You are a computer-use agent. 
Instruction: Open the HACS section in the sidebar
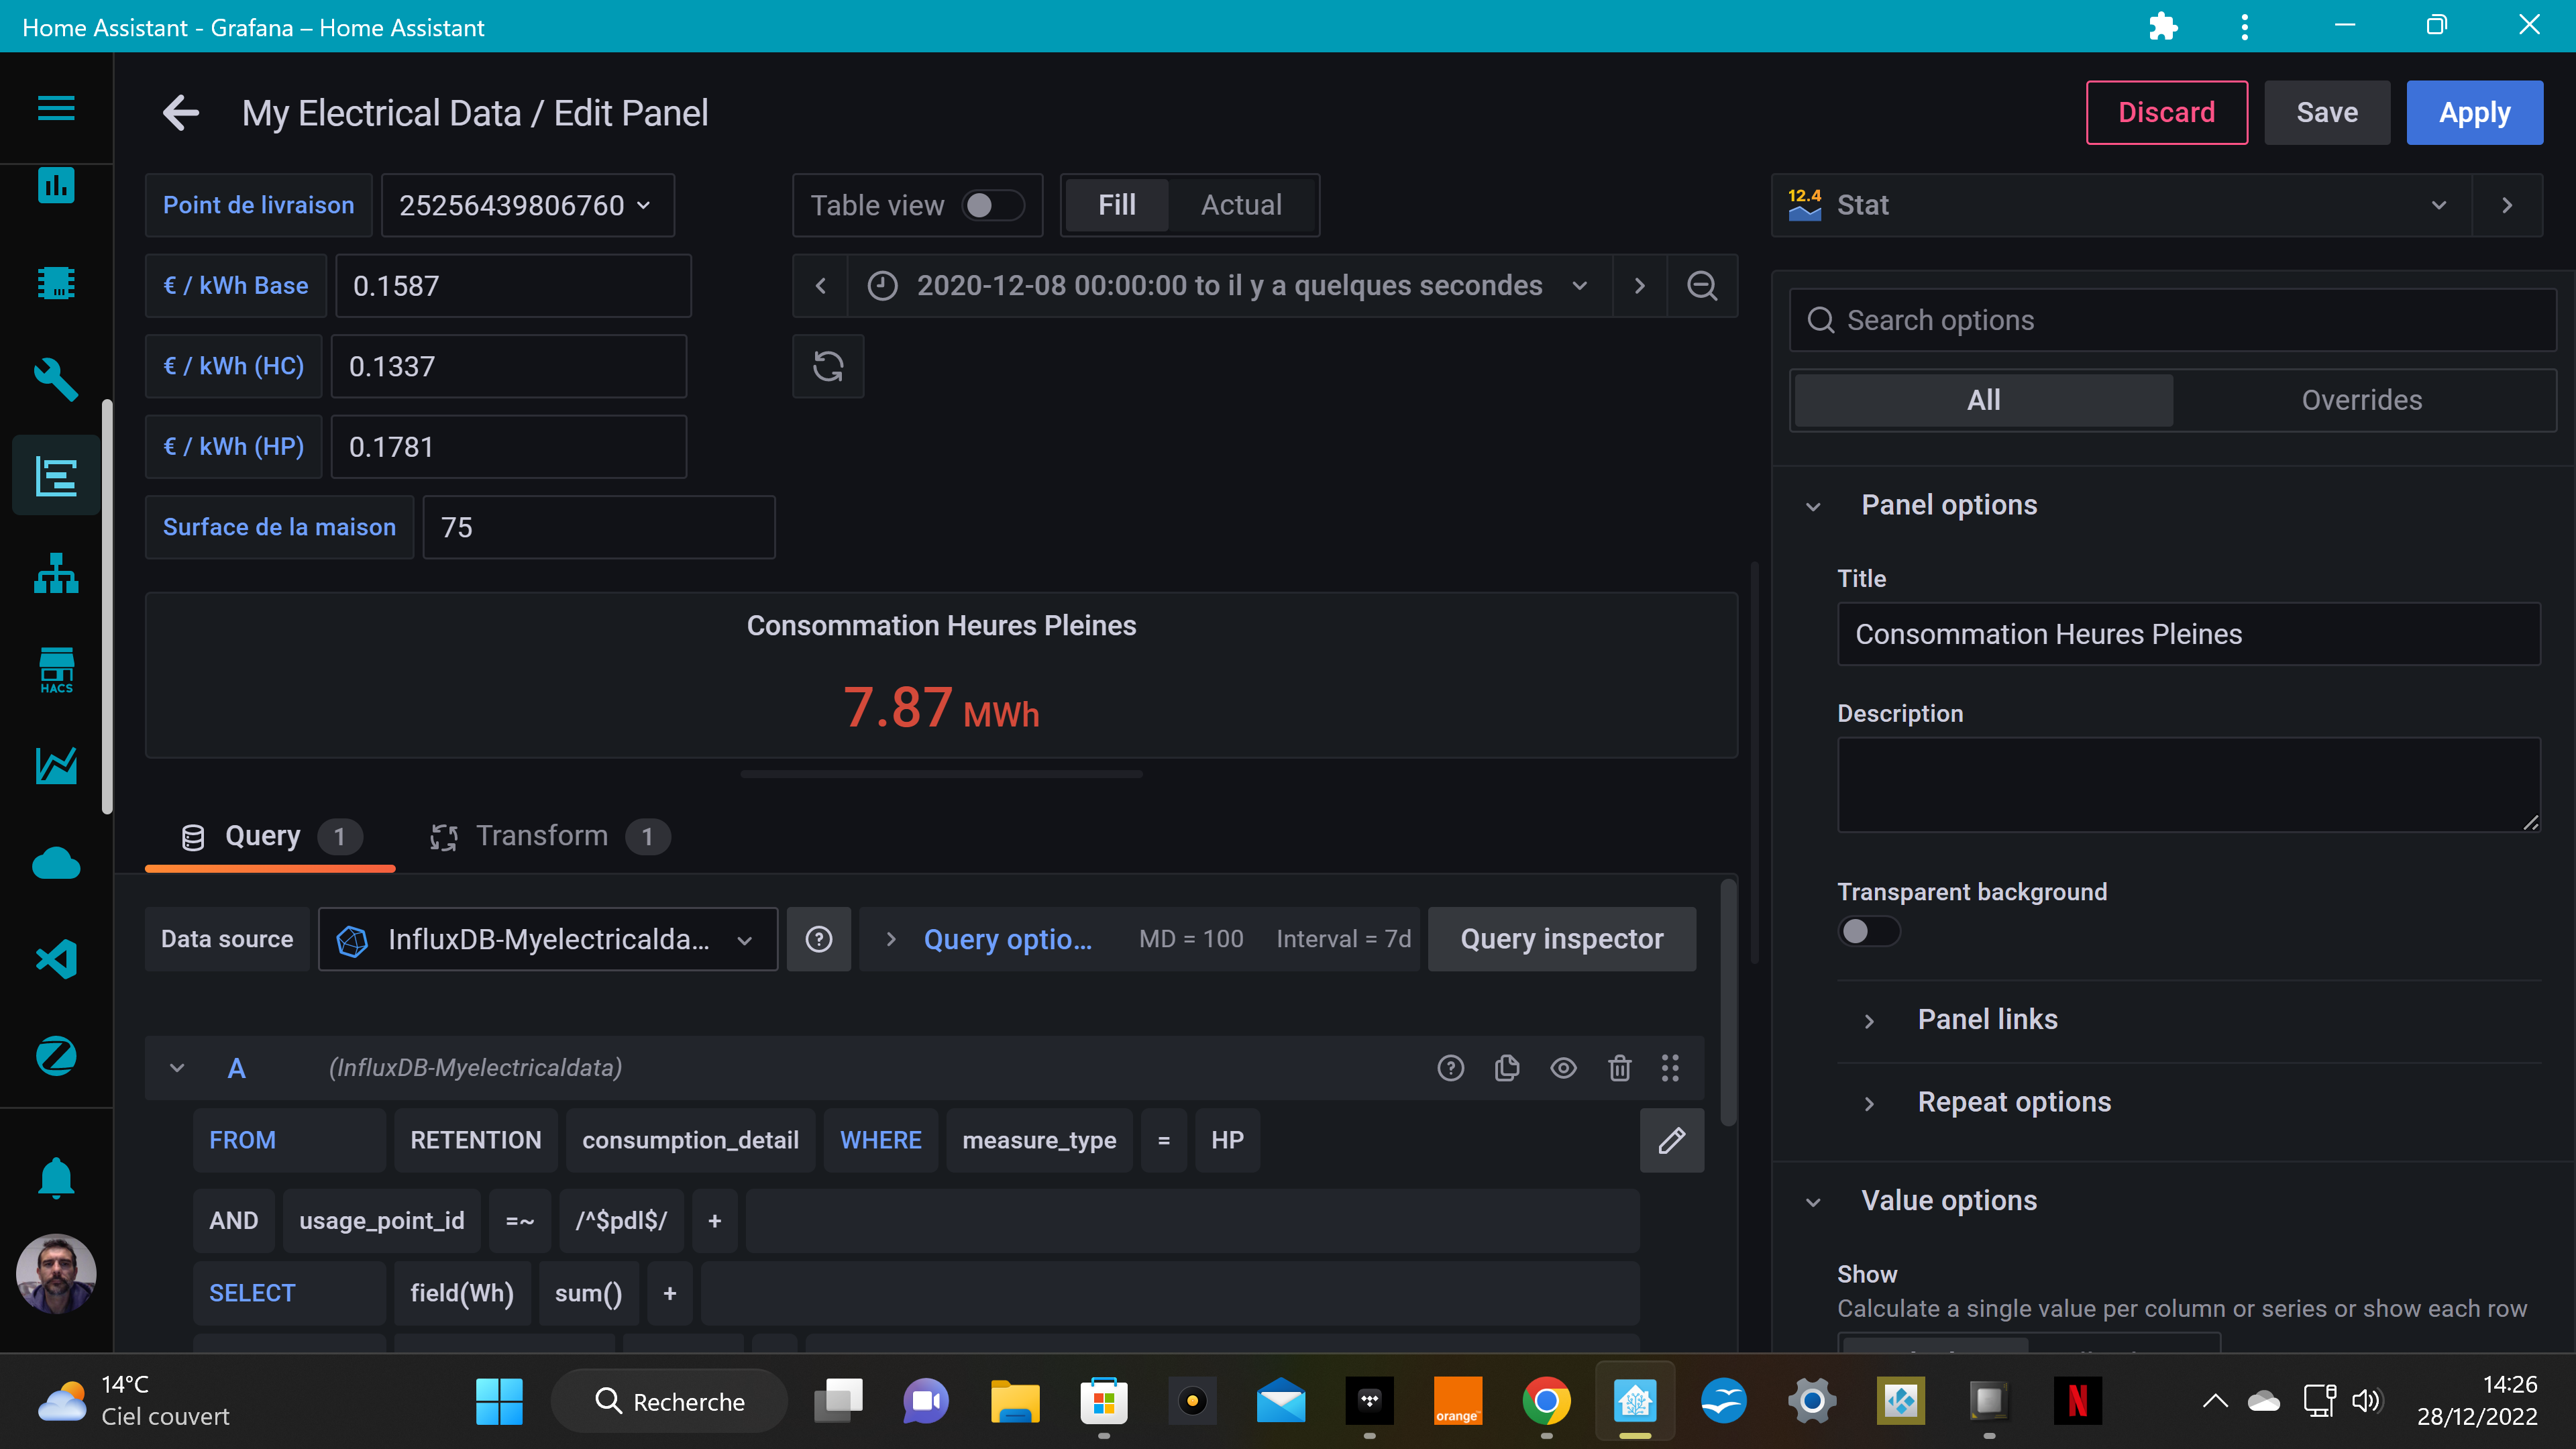[x=55, y=668]
